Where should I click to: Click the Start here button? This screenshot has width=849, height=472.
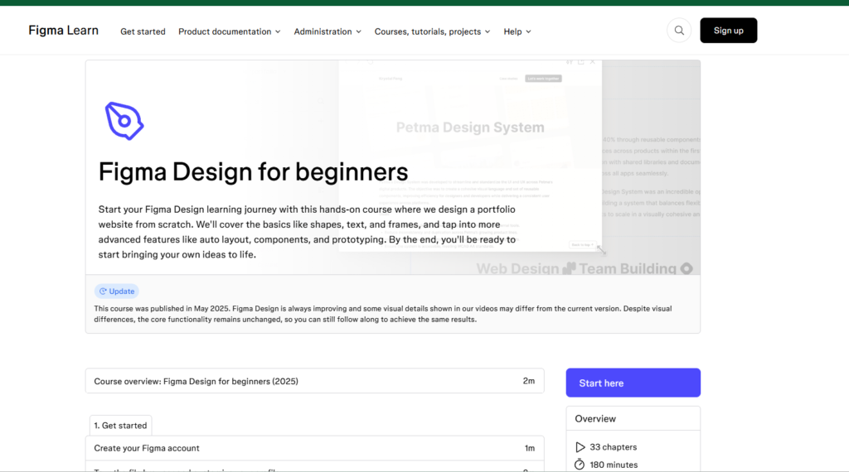[633, 383]
